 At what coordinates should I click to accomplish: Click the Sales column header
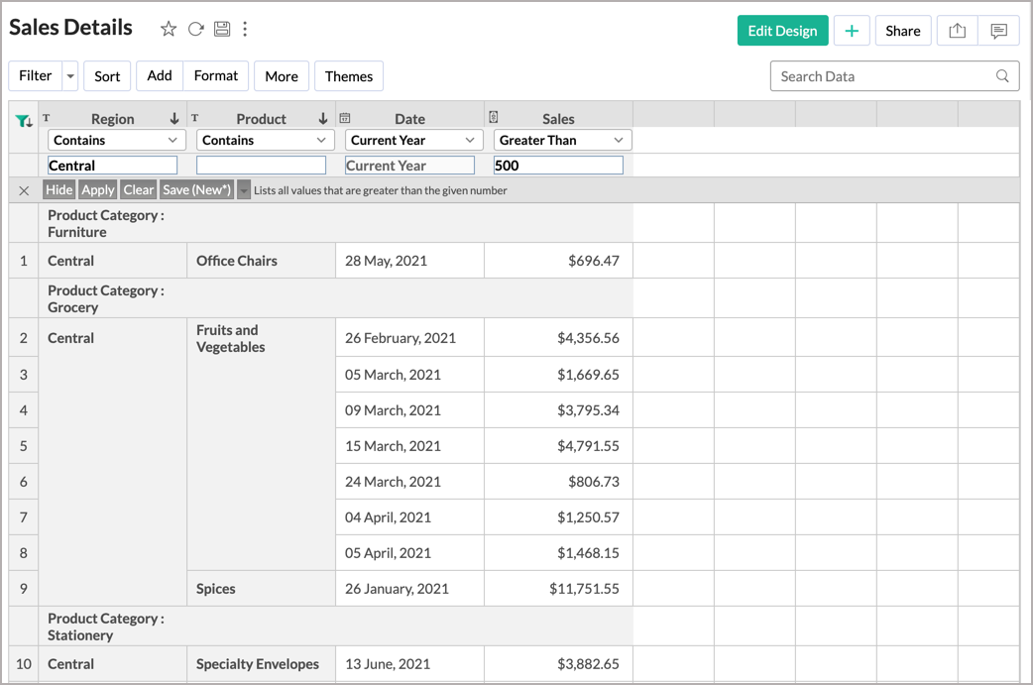click(559, 119)
